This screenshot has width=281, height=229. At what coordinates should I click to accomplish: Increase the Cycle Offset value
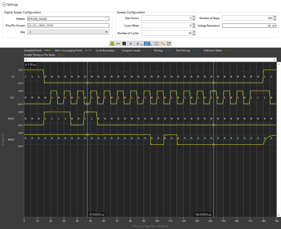click(x=194, y=24)
